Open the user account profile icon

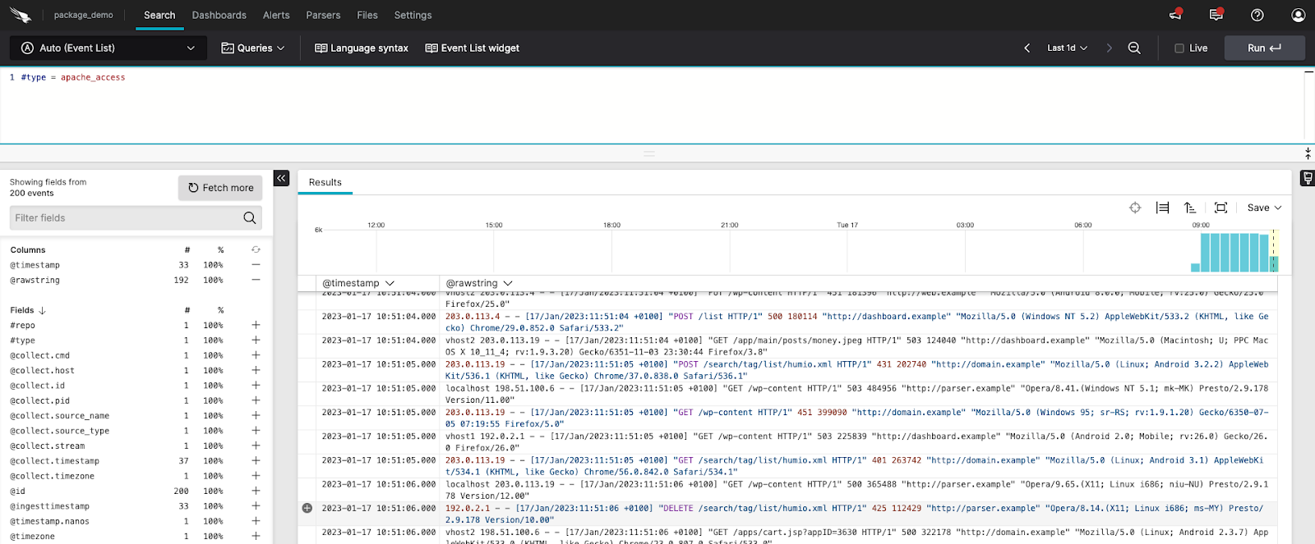(x=1298, y=15)
